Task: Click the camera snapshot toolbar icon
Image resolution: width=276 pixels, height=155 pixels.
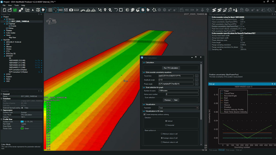Action: (x=71, y=10)
